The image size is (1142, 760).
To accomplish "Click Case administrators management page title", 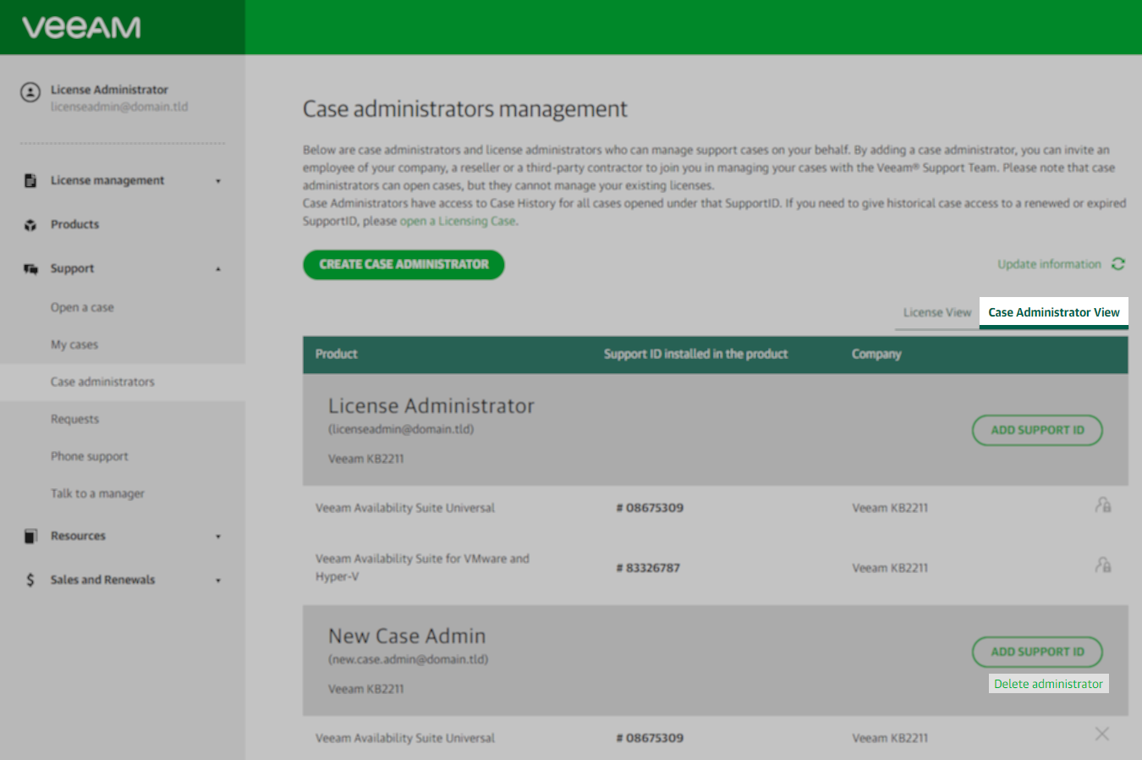I will coord(465,109).
